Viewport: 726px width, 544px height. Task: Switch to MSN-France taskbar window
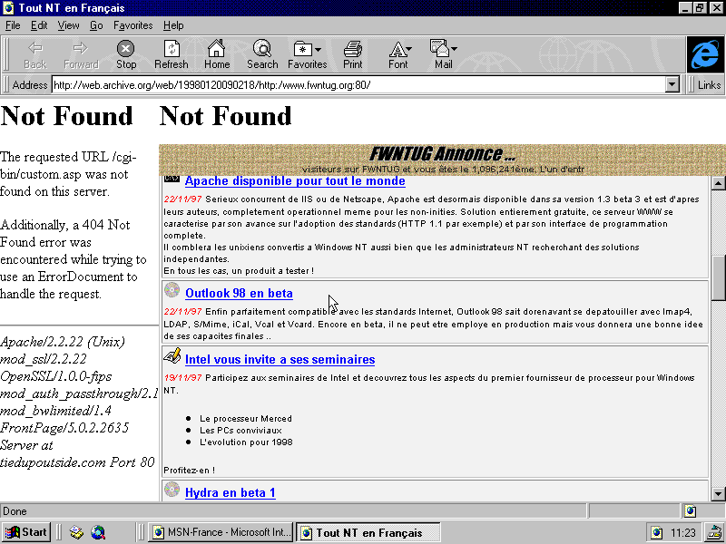[221, 532]
